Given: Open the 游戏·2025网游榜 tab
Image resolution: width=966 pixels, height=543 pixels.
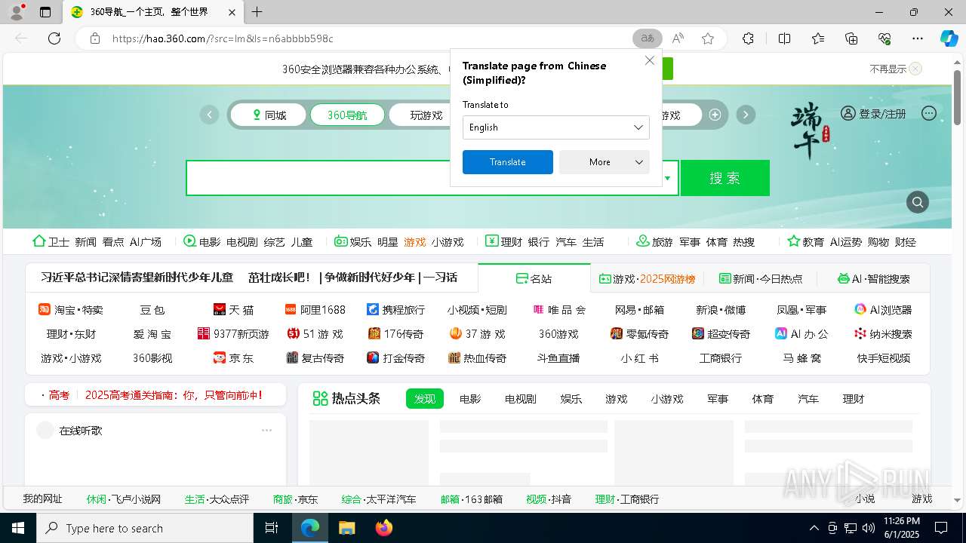Looking at the screenshot, I should tap(647, 278).
